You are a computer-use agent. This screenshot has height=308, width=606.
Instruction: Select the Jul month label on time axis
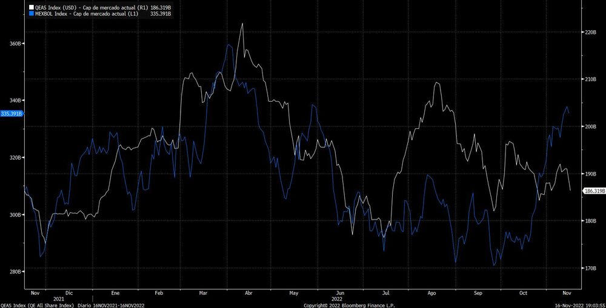(385, 292)
